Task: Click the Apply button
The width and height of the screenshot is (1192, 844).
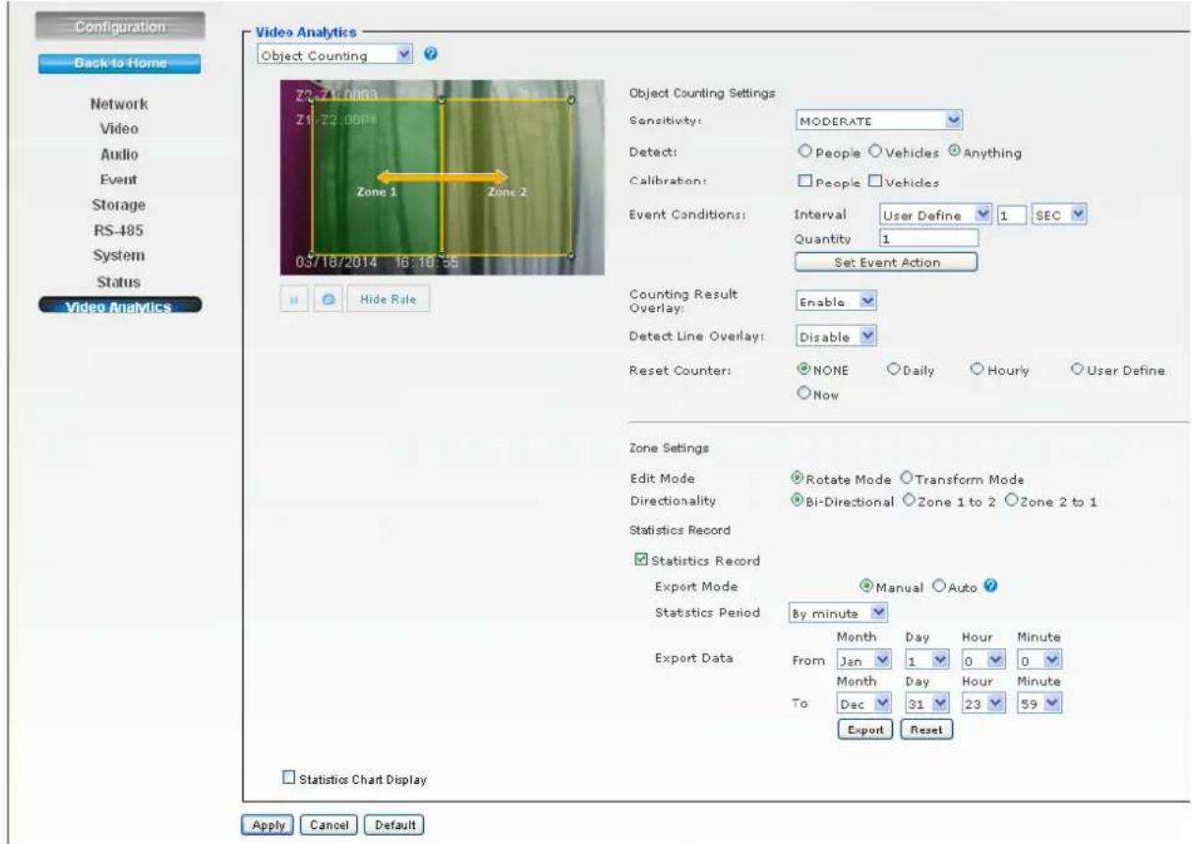Action: coord(270,824)
